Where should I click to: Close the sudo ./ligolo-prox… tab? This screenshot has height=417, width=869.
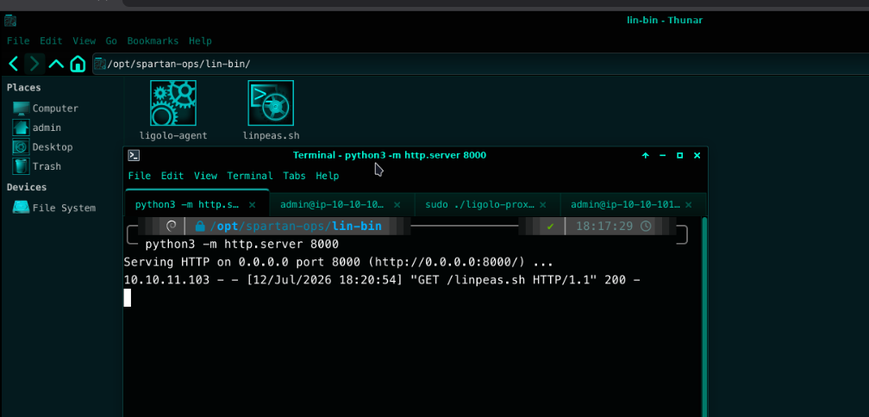tap(542, 205)
